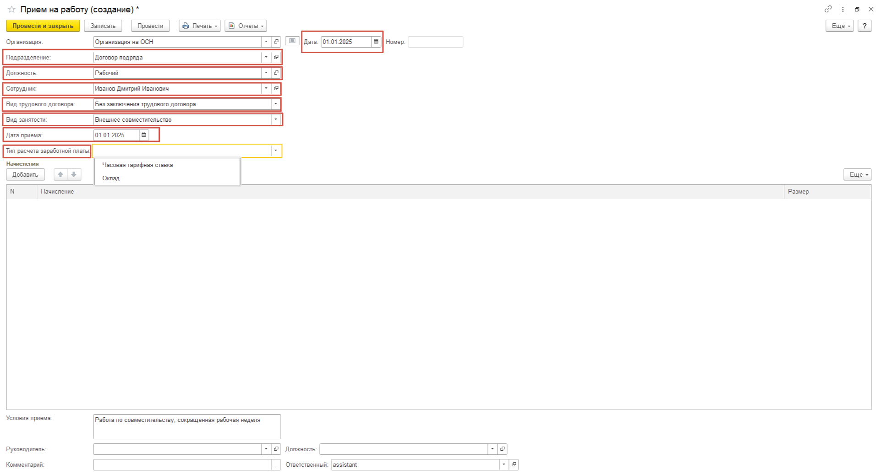
Task: Click into the Комментарий input field
Action: tap(182, 464)
